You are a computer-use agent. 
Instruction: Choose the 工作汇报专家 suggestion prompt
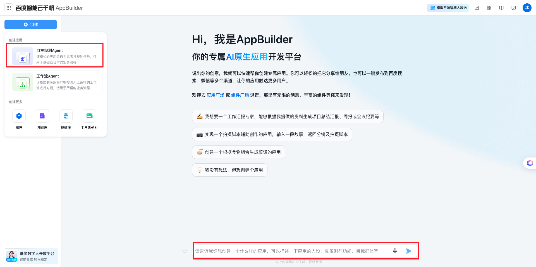pos(288,116)
